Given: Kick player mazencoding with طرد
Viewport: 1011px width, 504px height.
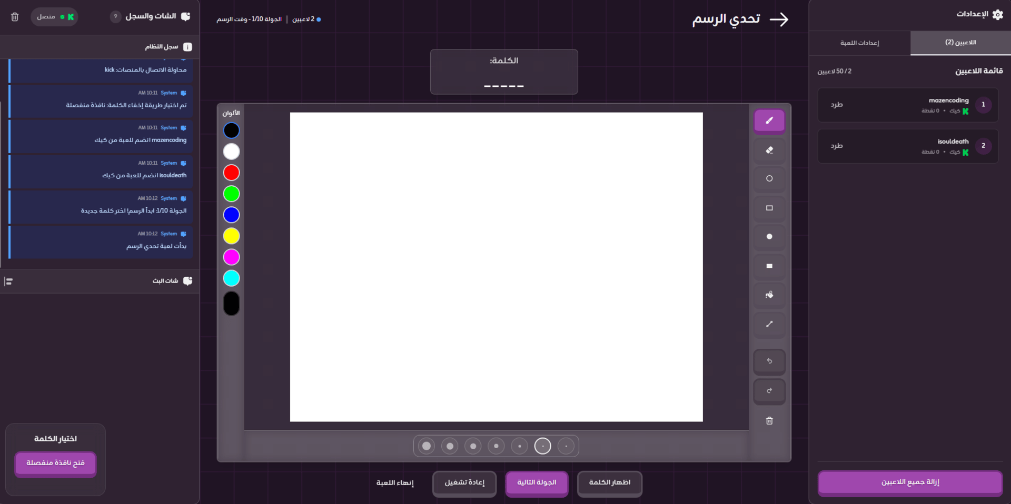Looking at the screenshot, I should point(837,105).
